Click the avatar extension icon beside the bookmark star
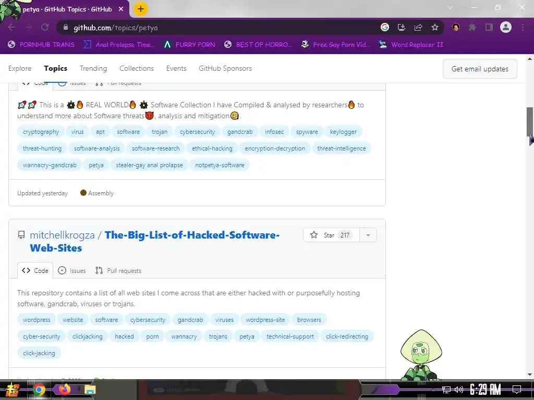 [x=456, y=28]
